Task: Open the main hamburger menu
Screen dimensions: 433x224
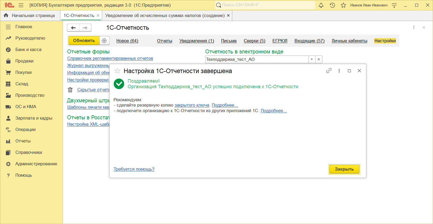Action: (21, 5)
